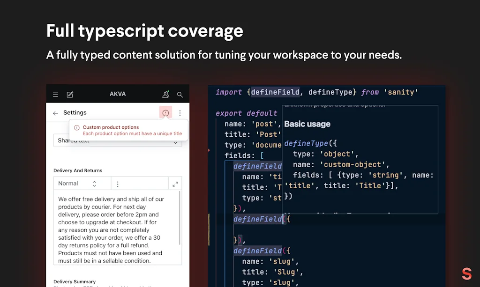Click the red activity marker beside the code
480x287 pixels.
(208, 151)
